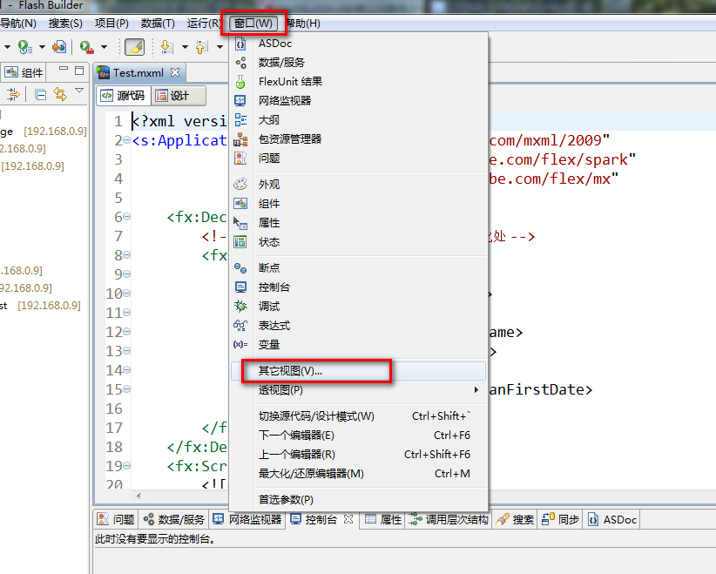
Task: Open next annotation dropdown arrow
Action: pyautogui.click(x=185, y=46)
